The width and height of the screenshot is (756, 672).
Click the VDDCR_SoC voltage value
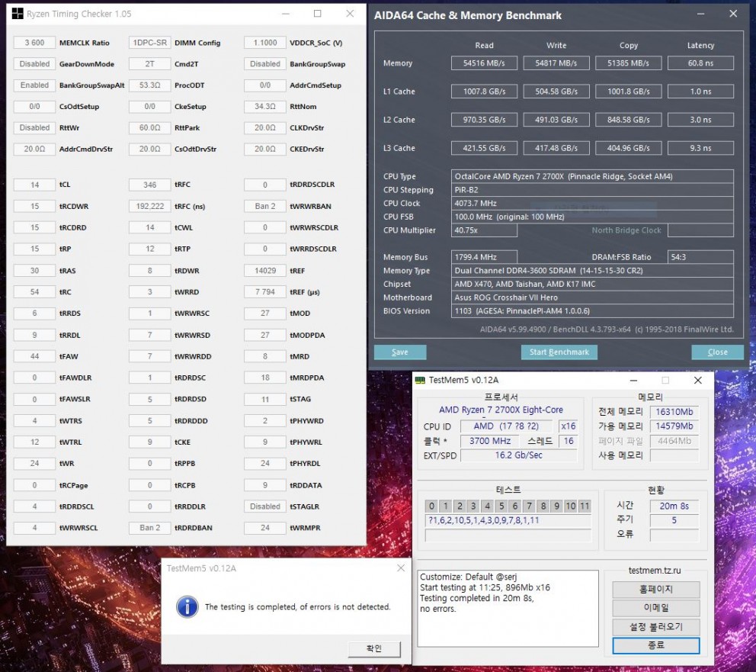pyautogui.click(x=264, y=43)
